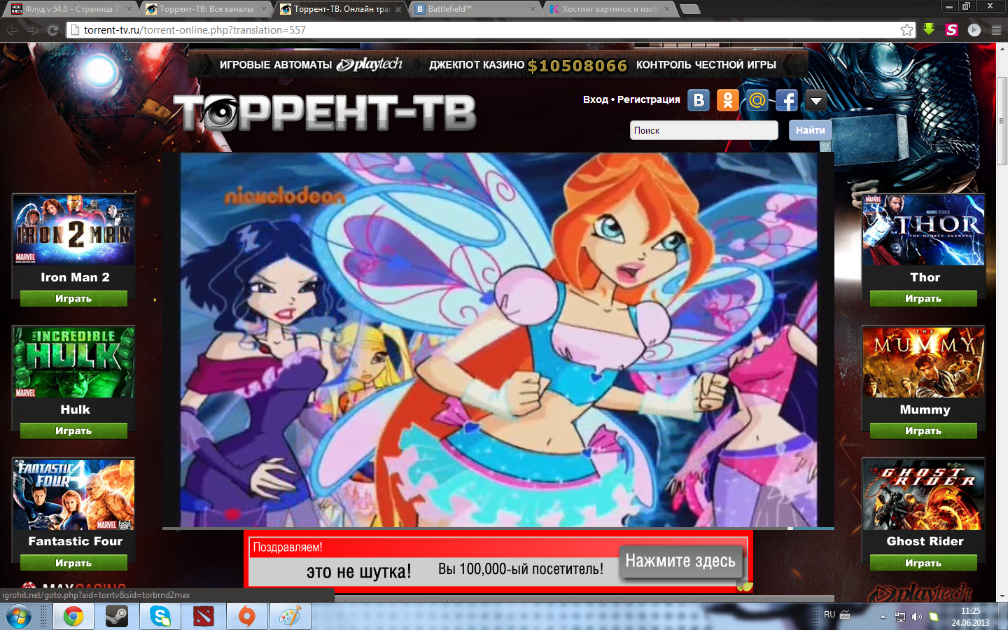Viewport: 1008px width, 630px height.
Task: Open a new browser tab
Action: click(690, 9)
